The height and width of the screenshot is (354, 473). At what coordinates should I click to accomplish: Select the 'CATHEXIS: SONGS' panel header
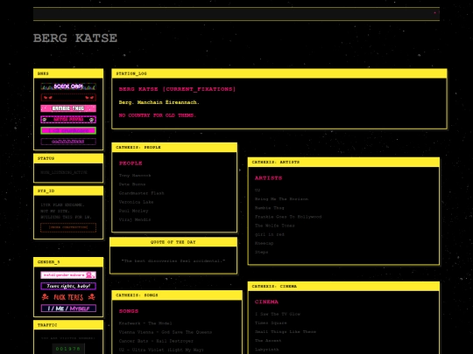[x=177, y=295]
